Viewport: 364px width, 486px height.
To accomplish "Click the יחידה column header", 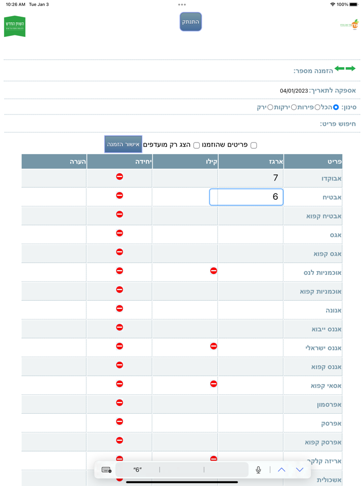I will tap(120, 161).
